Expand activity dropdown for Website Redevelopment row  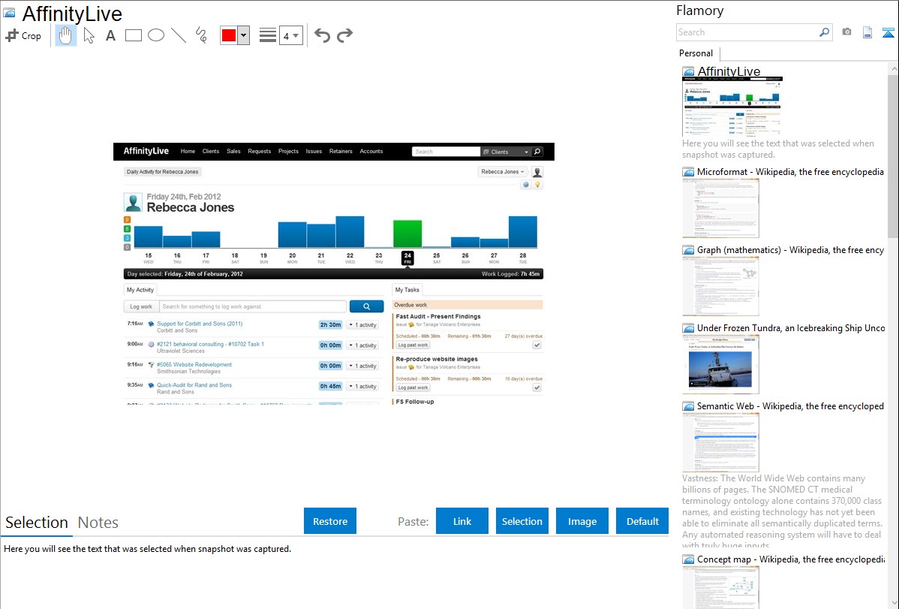pos(363,366)
